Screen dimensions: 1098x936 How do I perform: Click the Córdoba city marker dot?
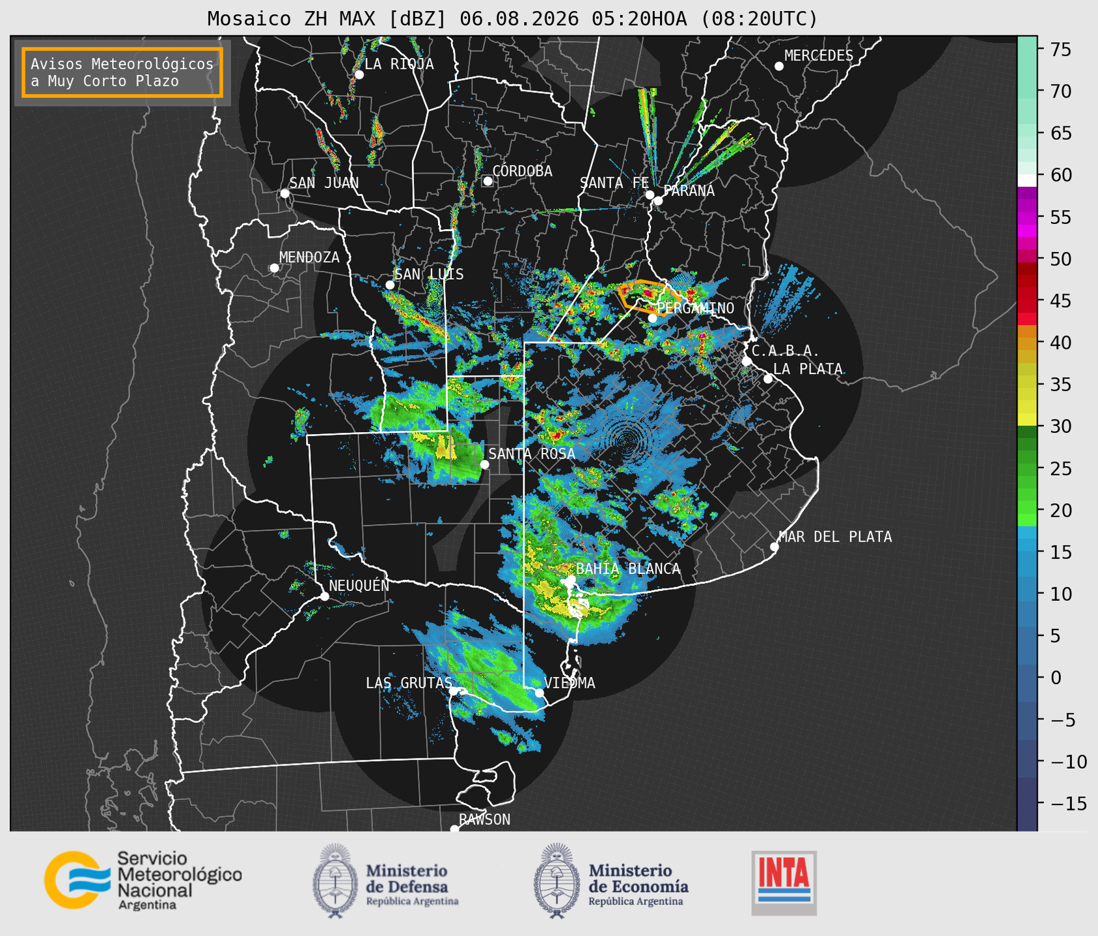pos(487,181)
